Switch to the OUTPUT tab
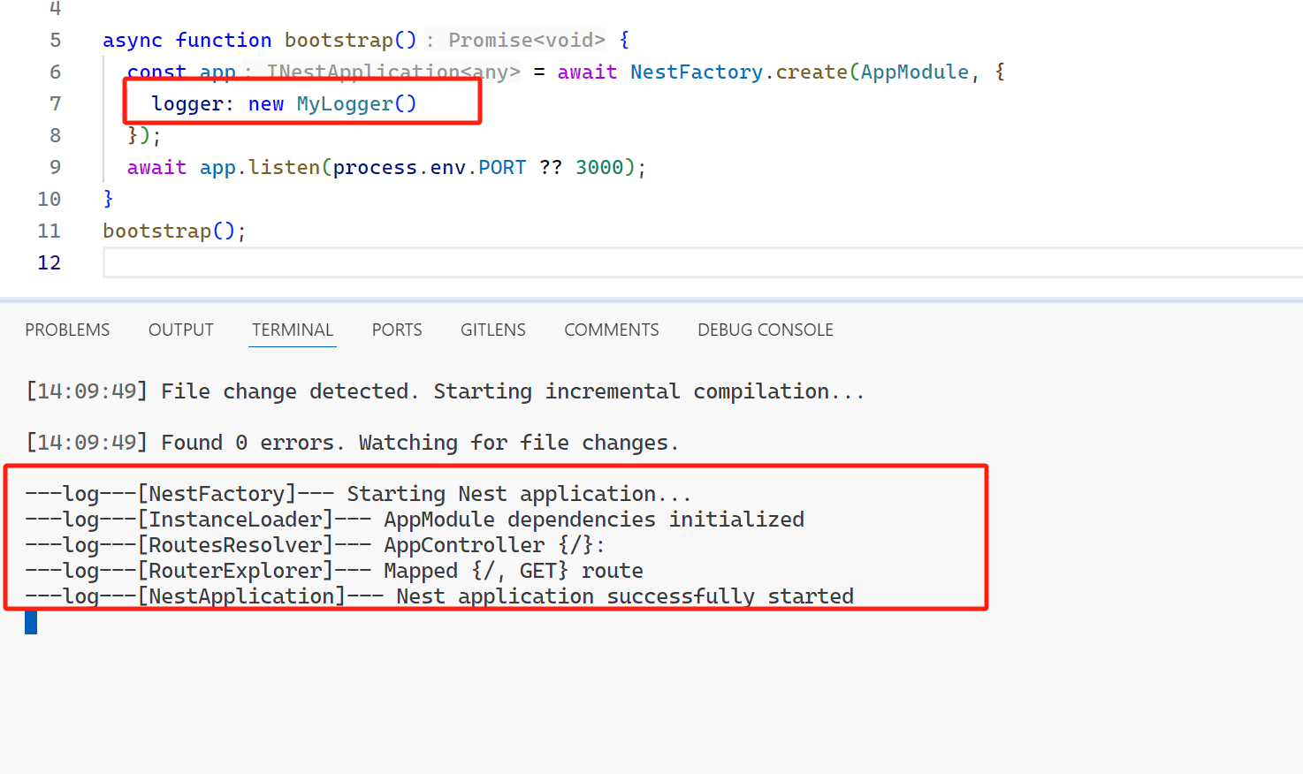Image resolution: width=1303 pixels, height=774 pixels. point(180,330)
